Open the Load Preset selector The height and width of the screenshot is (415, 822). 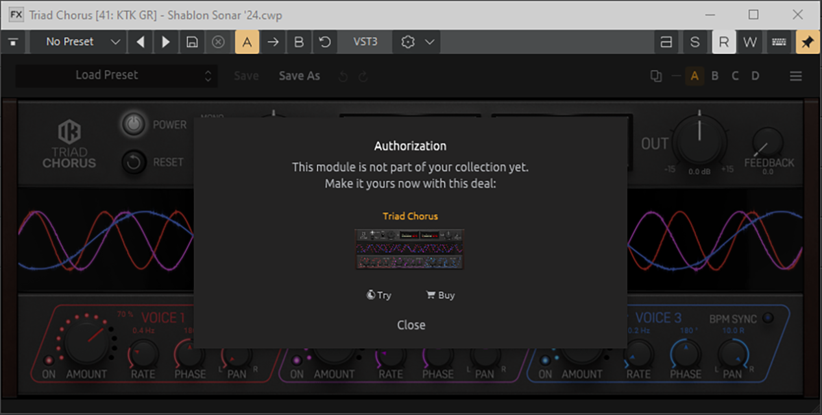click(115, 75)
